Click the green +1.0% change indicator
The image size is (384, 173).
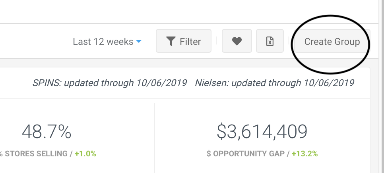click(x=85, y=154)
